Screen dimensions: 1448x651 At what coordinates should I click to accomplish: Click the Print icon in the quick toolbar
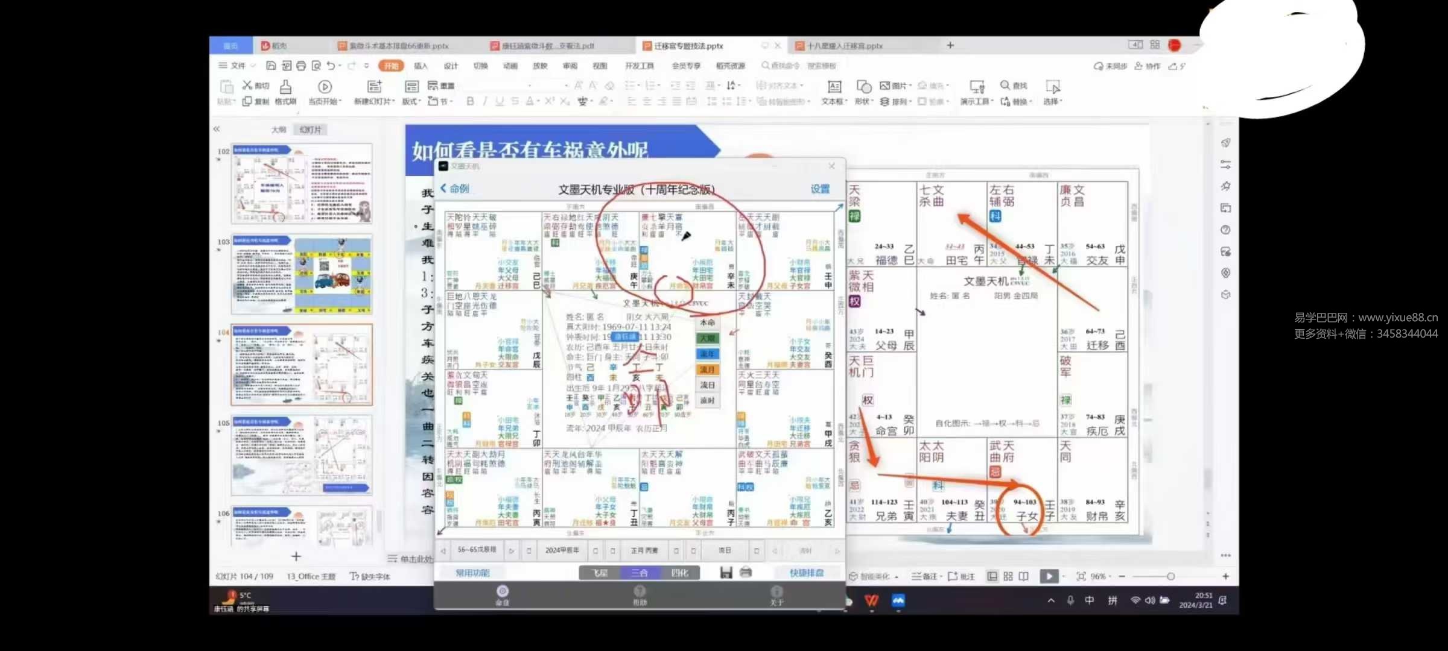tap(300, 66)
